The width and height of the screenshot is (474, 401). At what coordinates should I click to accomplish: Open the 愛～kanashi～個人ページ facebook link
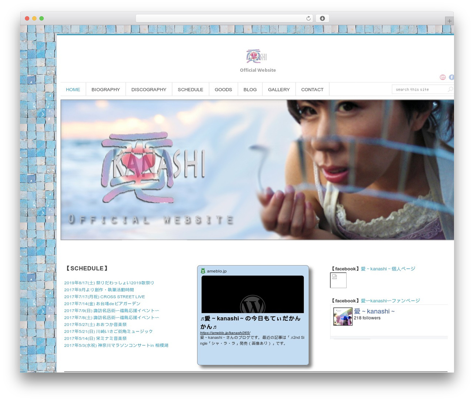[388, 269]
